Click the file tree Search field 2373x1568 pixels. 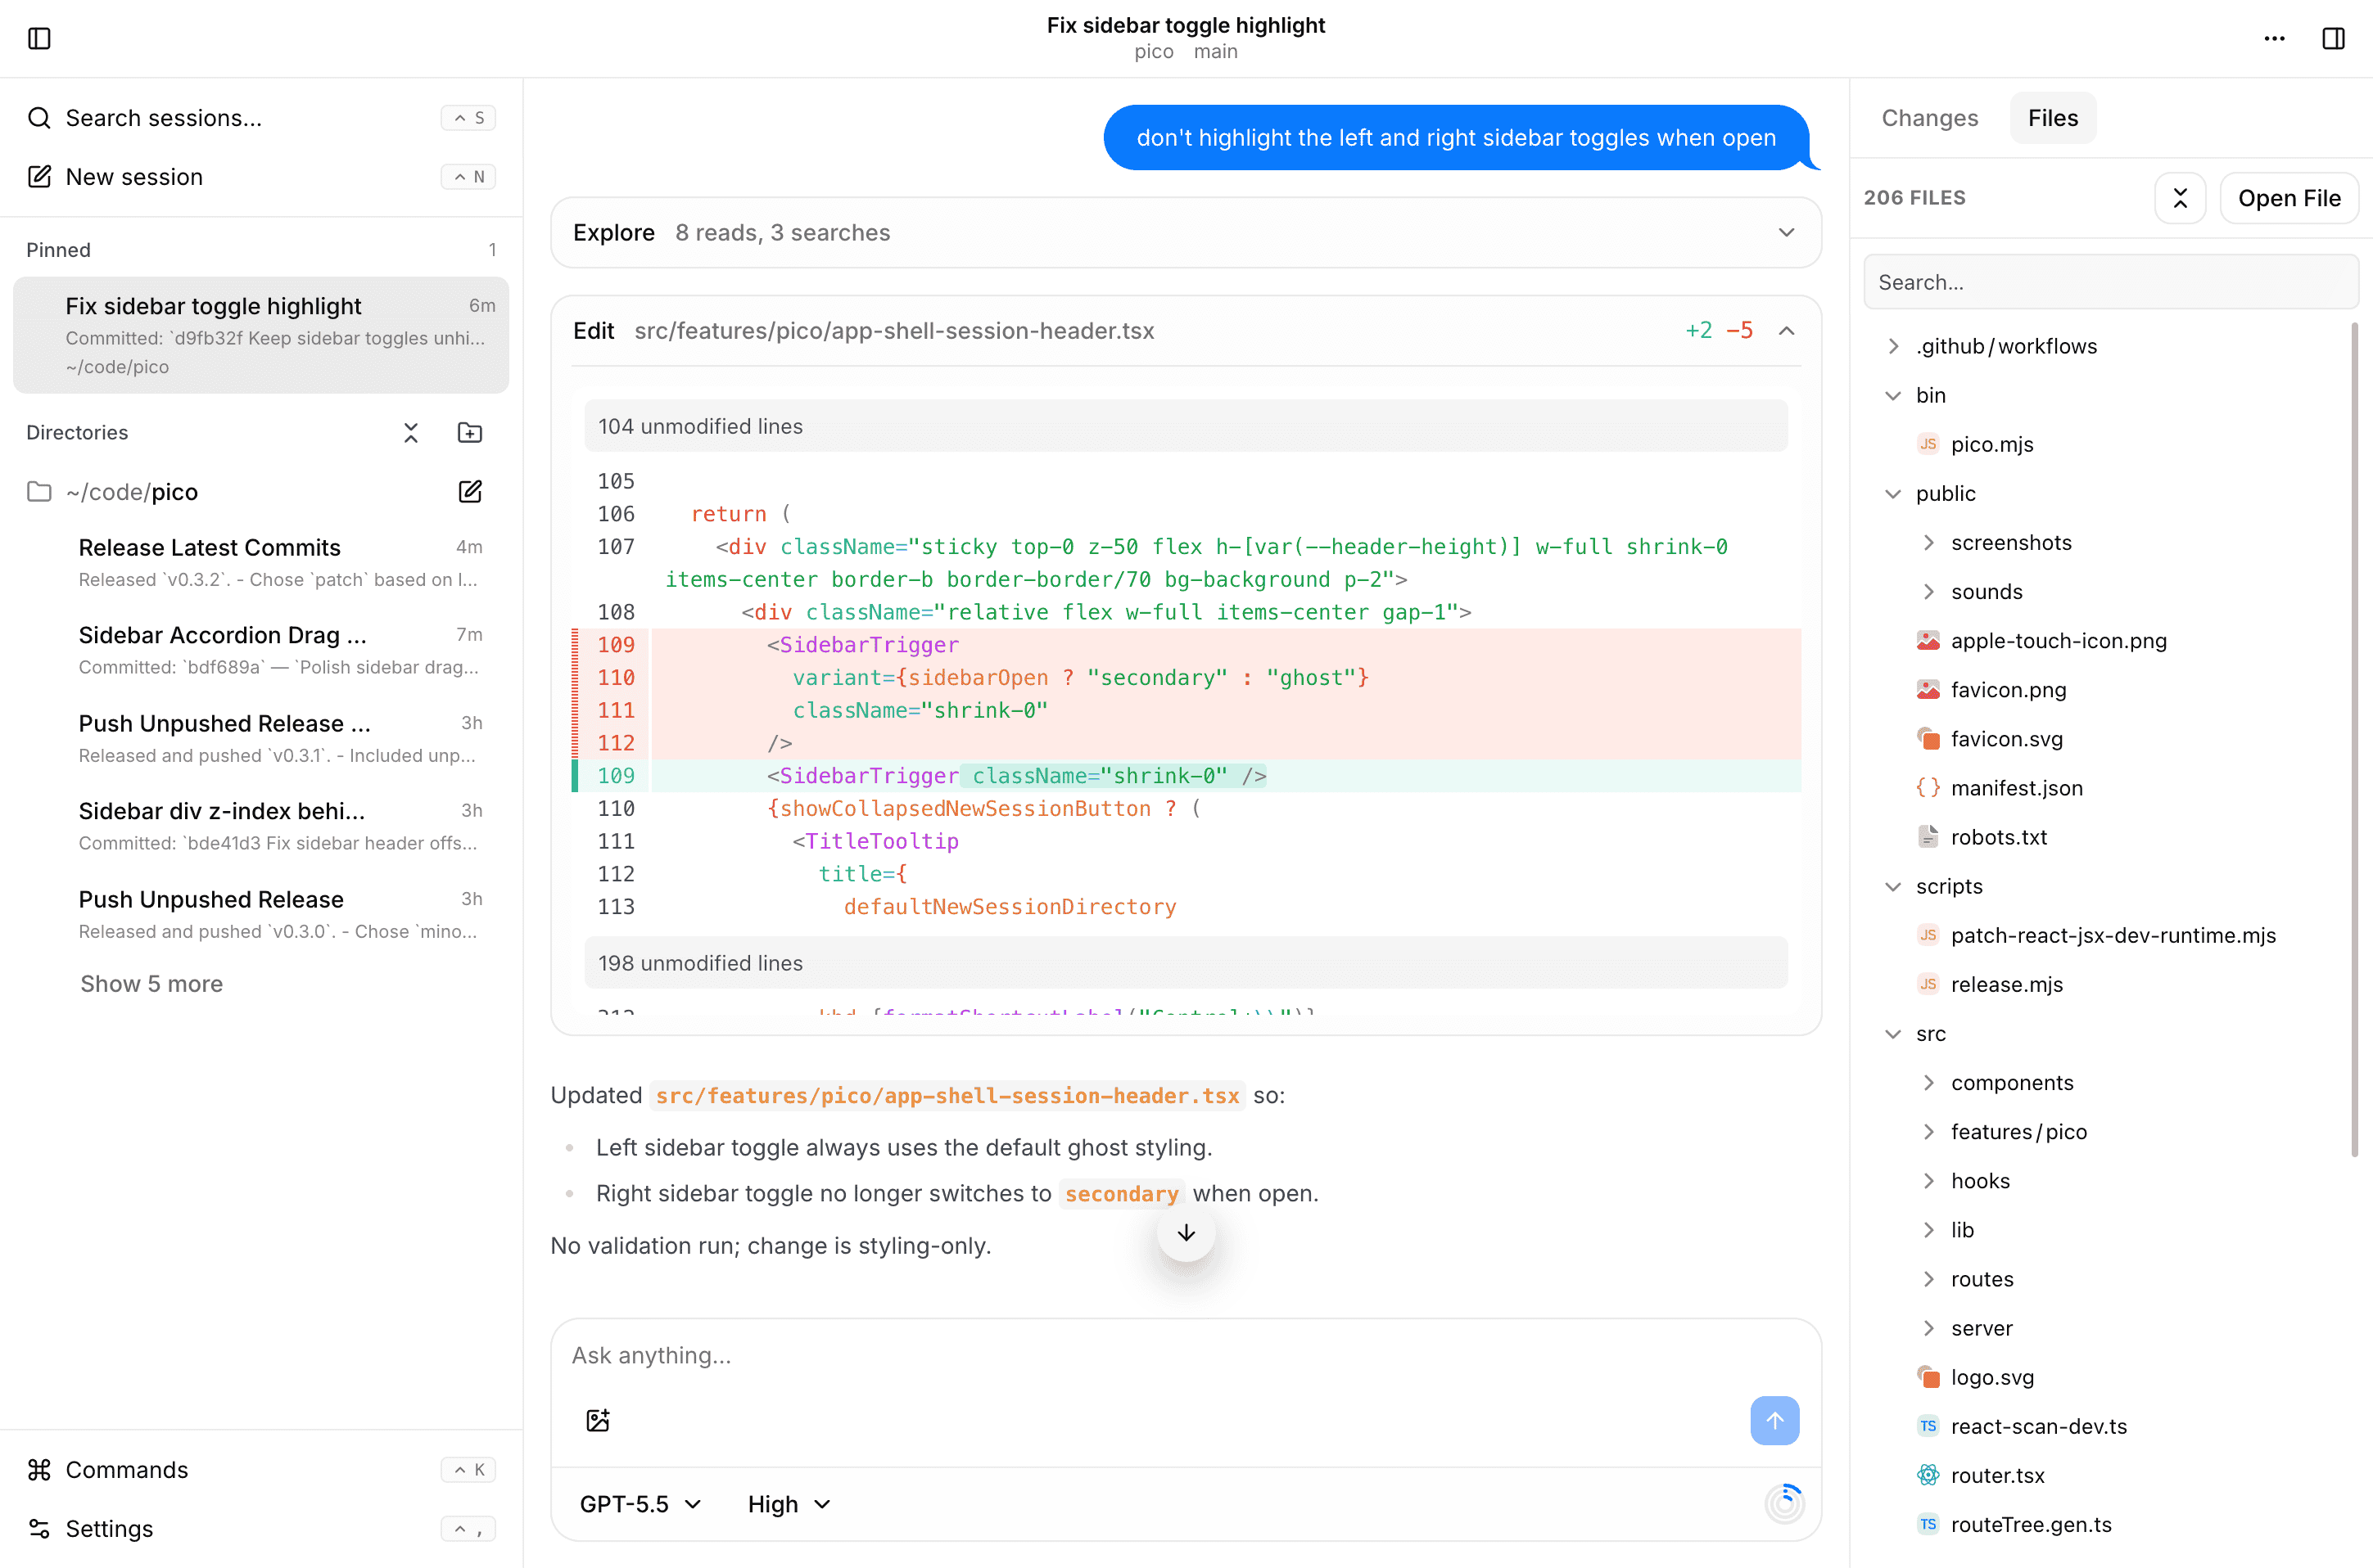coord(2111,282)
